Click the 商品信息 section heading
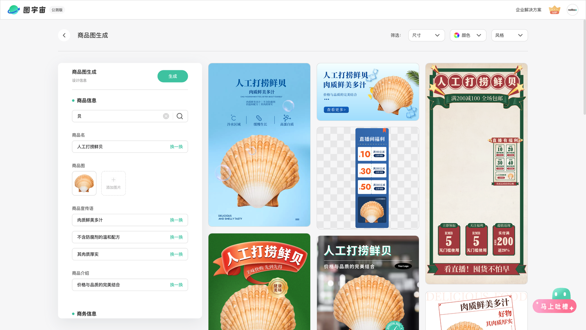Screen dimensions: 586x330 (86, 100)
